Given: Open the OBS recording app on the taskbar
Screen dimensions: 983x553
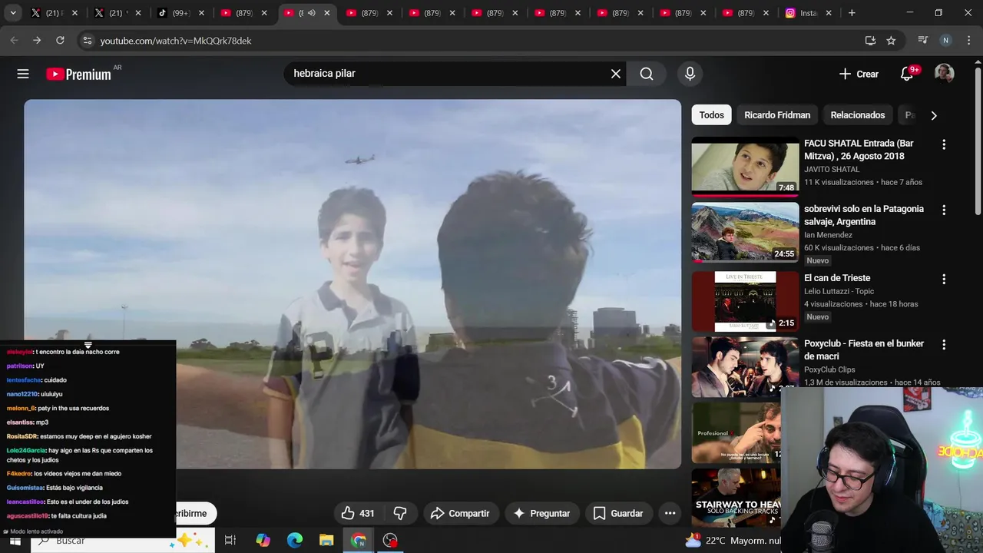Looking at the screenshot, I should [x=390, y=541].
